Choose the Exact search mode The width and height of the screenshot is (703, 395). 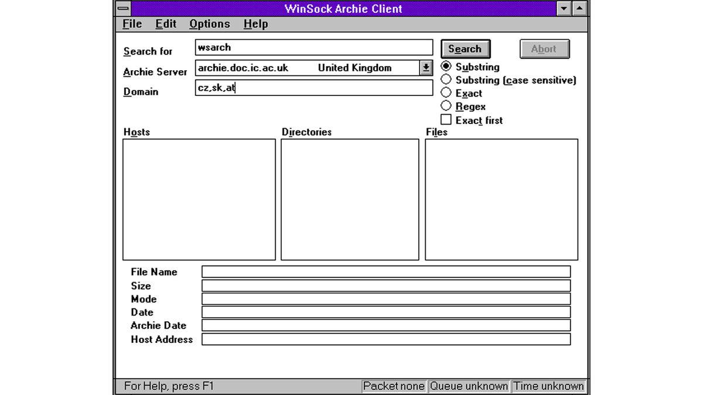(446, 92)
